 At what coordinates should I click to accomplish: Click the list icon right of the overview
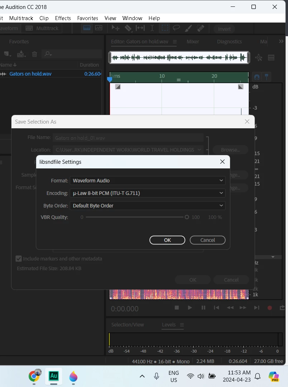pyautogui.click(x=271, y=57)
